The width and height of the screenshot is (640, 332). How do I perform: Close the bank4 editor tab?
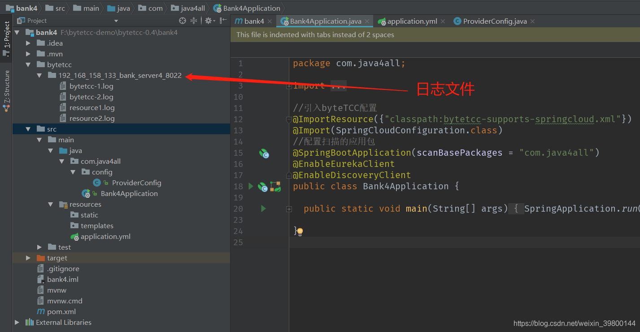point(269,21)
